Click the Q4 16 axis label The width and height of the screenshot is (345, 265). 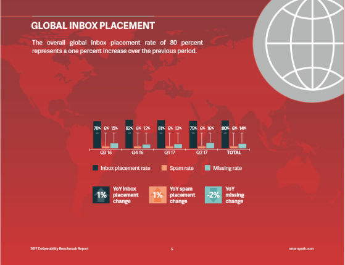pos(138,153)
